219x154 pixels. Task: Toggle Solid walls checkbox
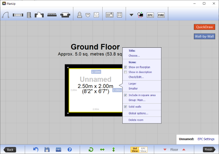pyautogui.click(x=125, y=107)
